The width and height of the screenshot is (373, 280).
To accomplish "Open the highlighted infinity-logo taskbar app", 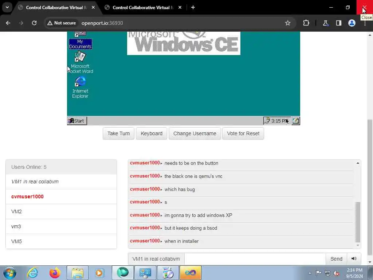I will [x=191, y=273].
